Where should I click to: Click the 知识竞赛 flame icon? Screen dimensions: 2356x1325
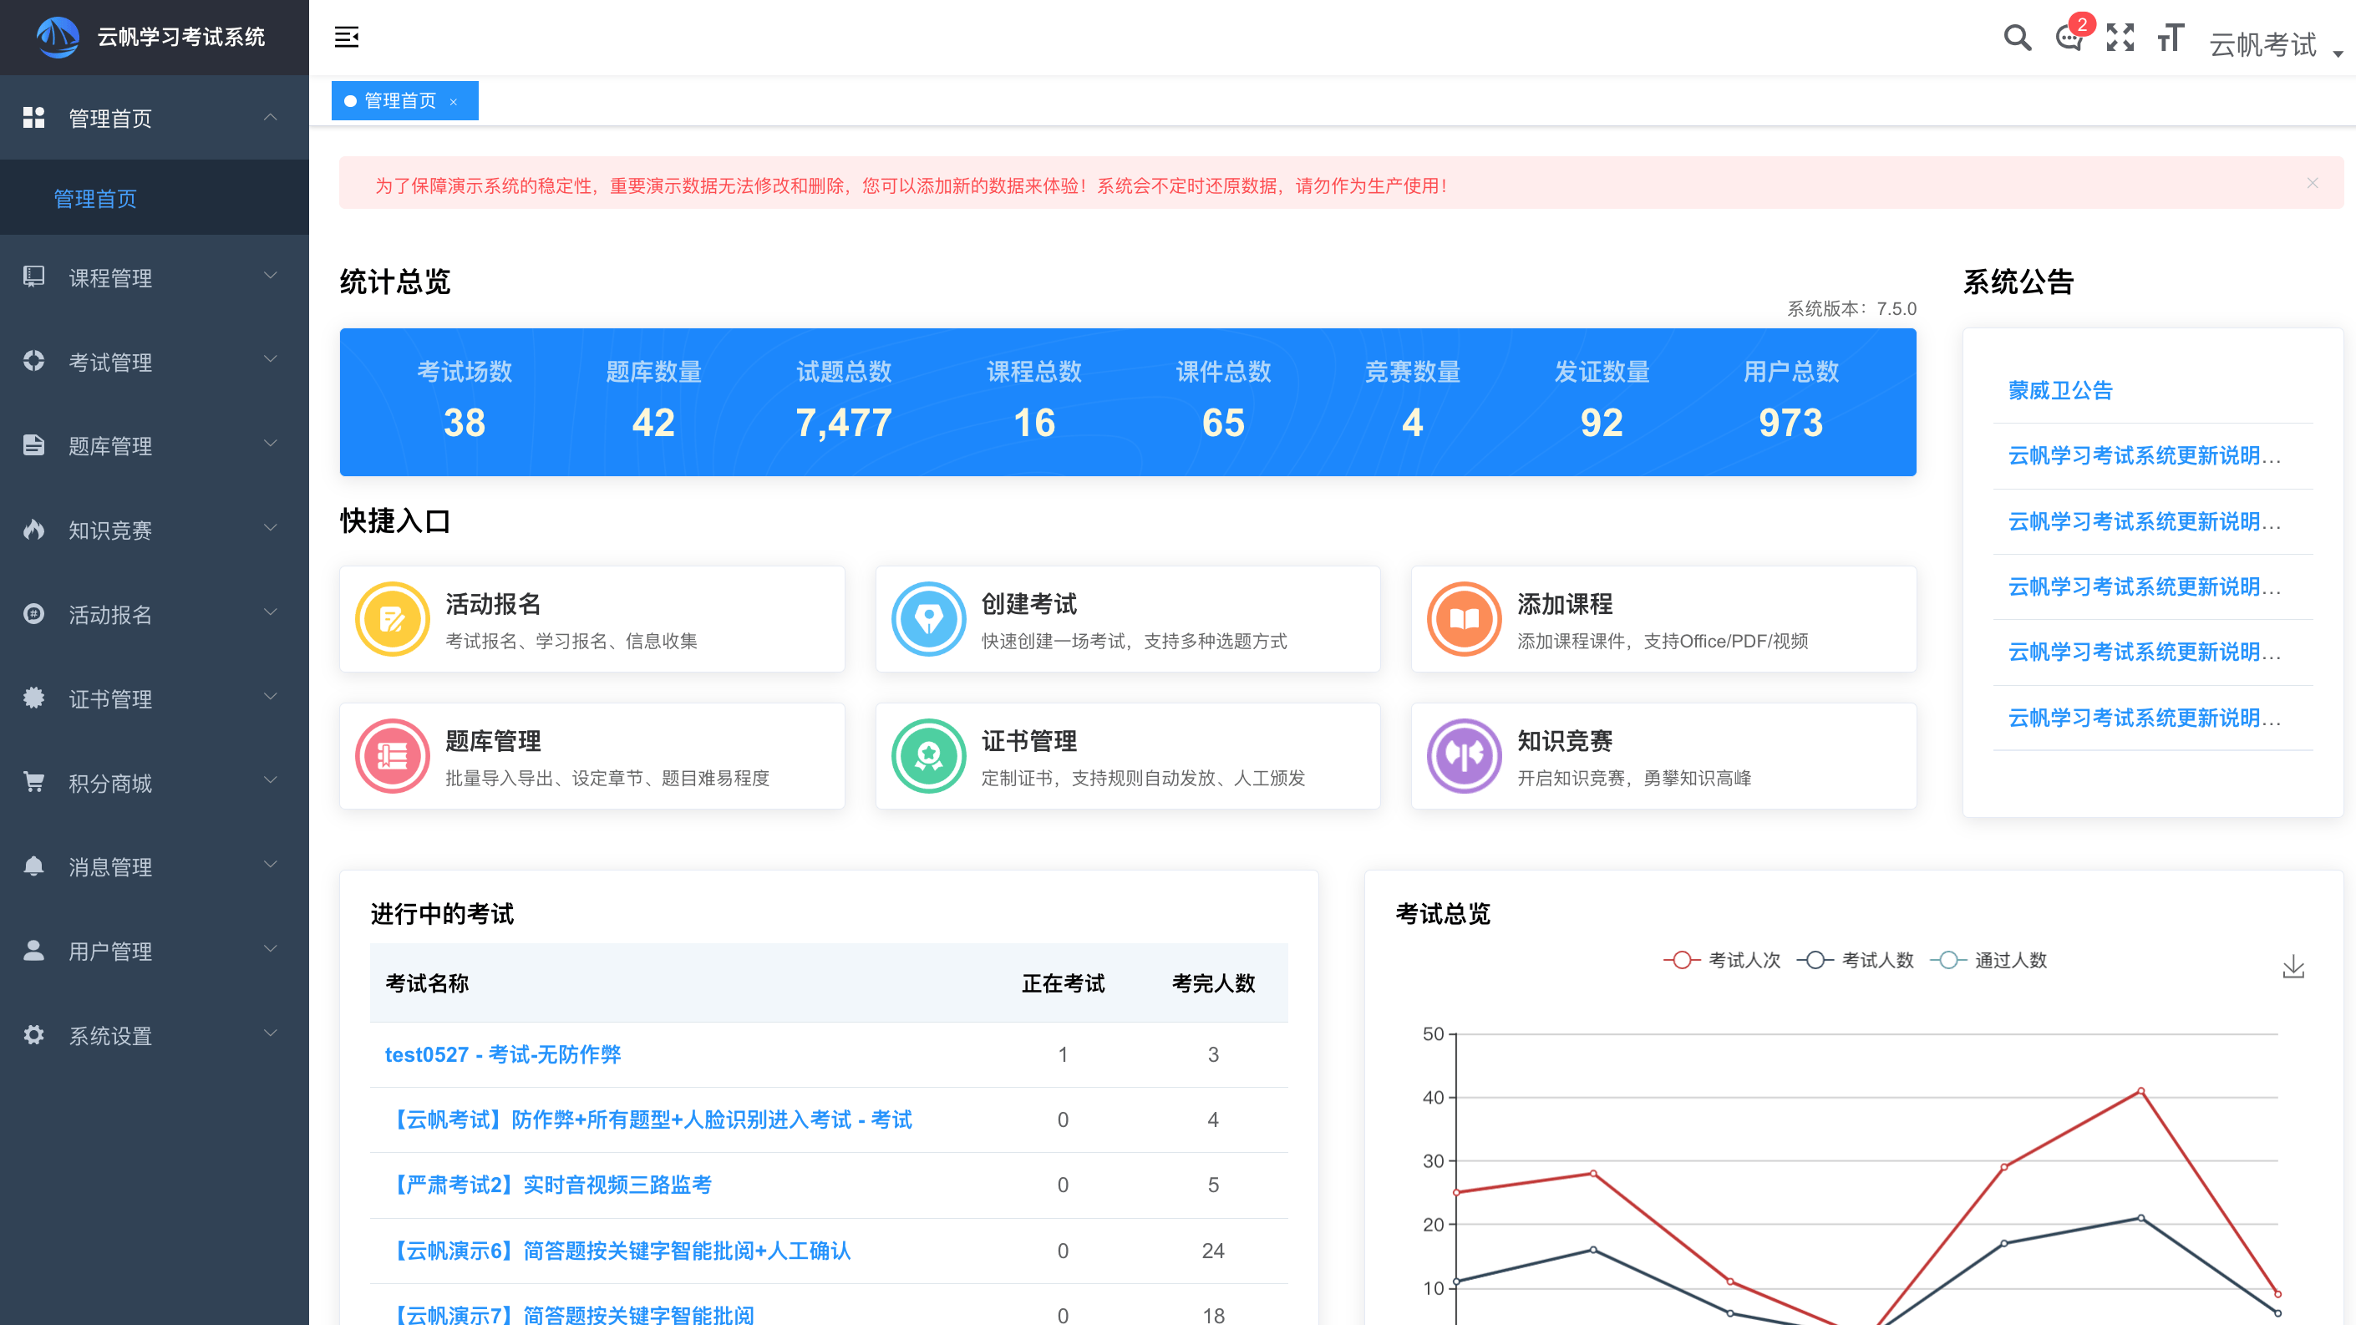34,529
